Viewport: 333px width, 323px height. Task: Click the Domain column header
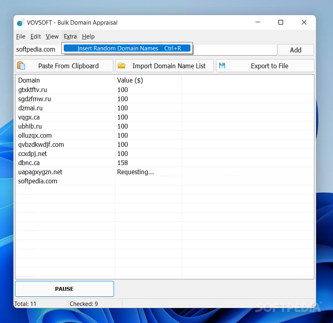click(65, 80)
